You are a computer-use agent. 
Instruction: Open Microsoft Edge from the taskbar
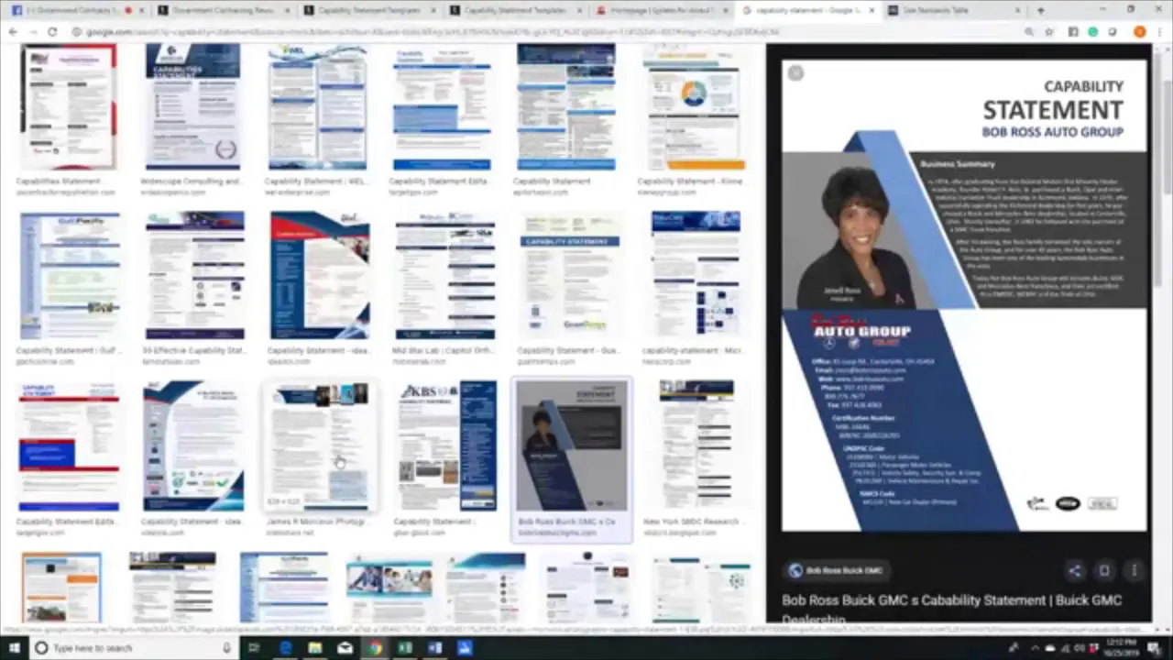point(285,648)
